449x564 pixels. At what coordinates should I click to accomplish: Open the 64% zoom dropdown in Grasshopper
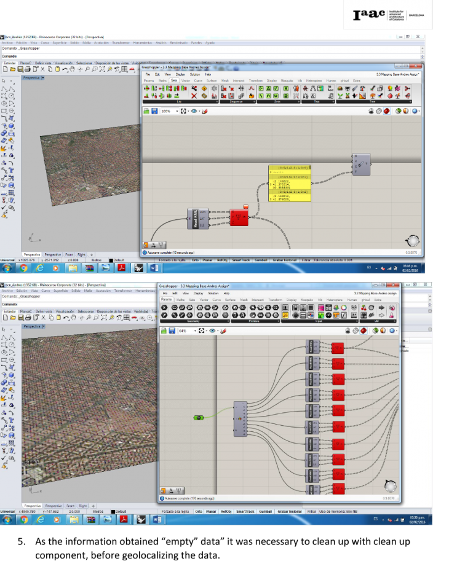point(195,331)
